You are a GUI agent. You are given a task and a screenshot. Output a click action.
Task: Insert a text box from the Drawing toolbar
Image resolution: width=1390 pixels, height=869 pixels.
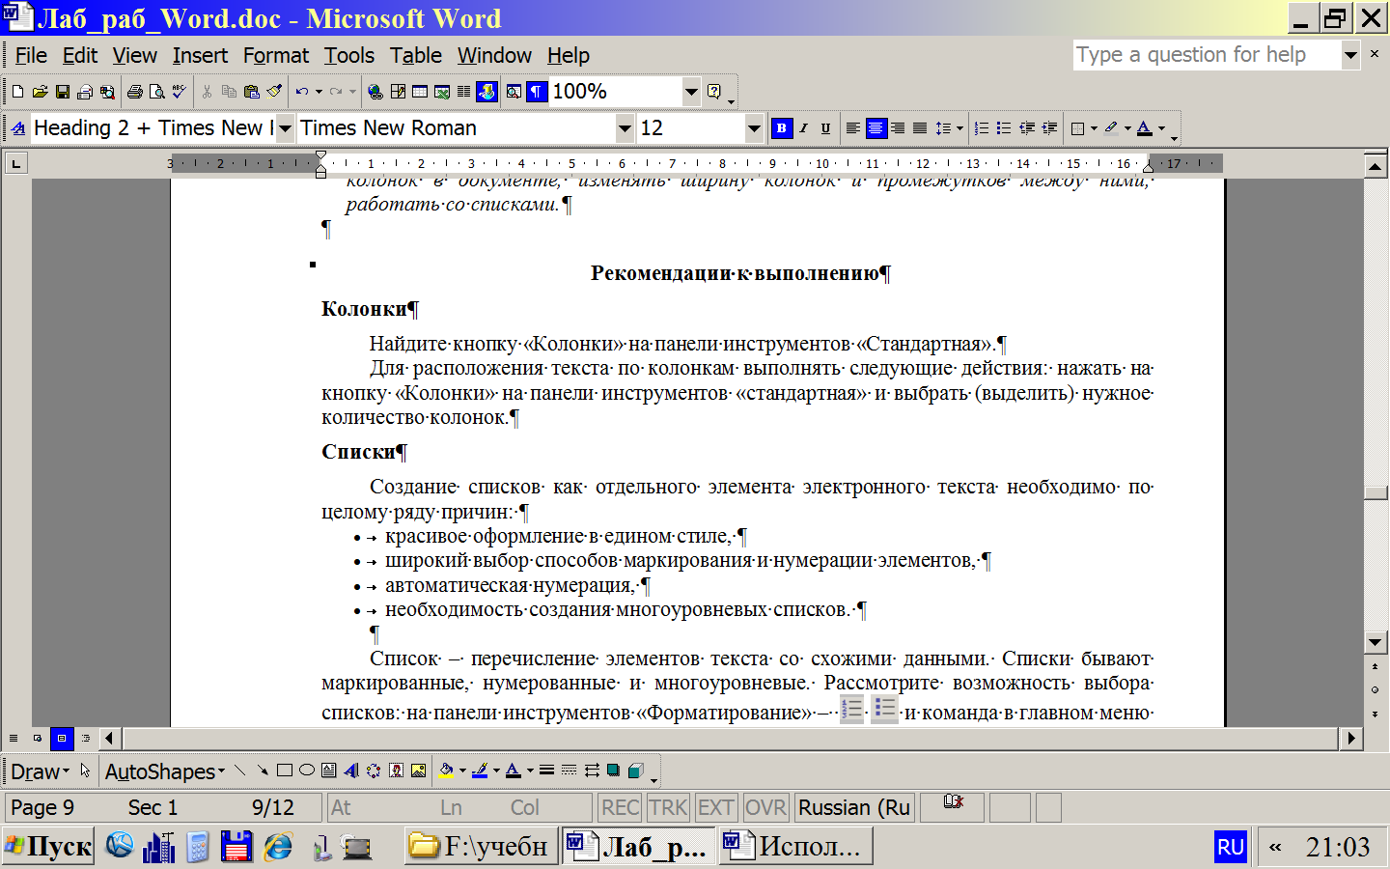[329, 771]
